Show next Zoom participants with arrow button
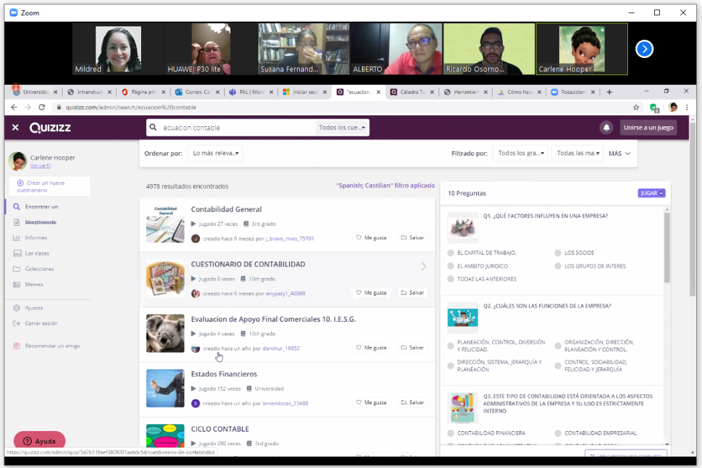The height and width of the screenshot is (468, 702). [x=645, y=49]
